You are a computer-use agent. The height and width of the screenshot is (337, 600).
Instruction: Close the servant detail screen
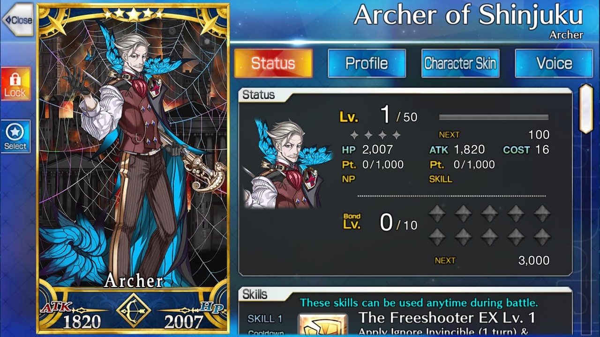click(x=17, y=20)
